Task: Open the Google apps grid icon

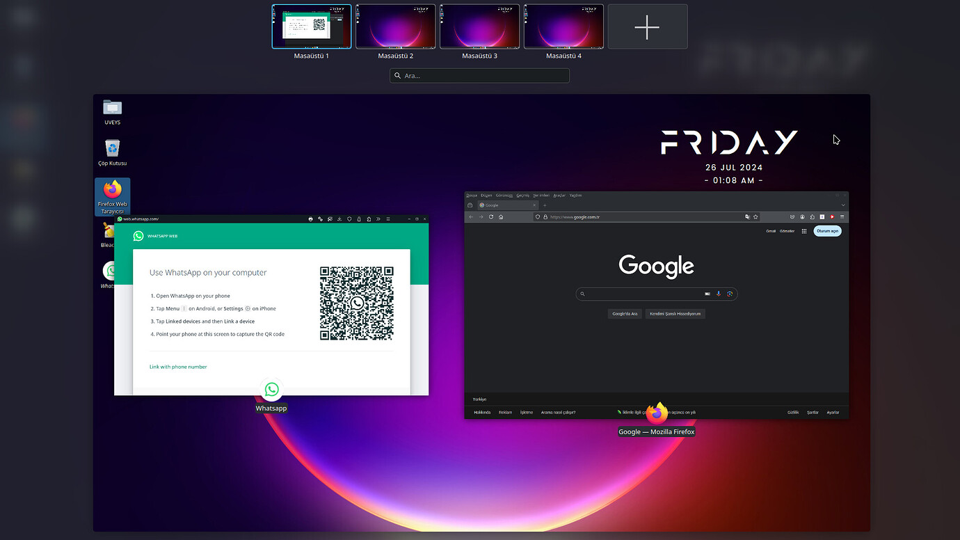Action: click(804, 231)
